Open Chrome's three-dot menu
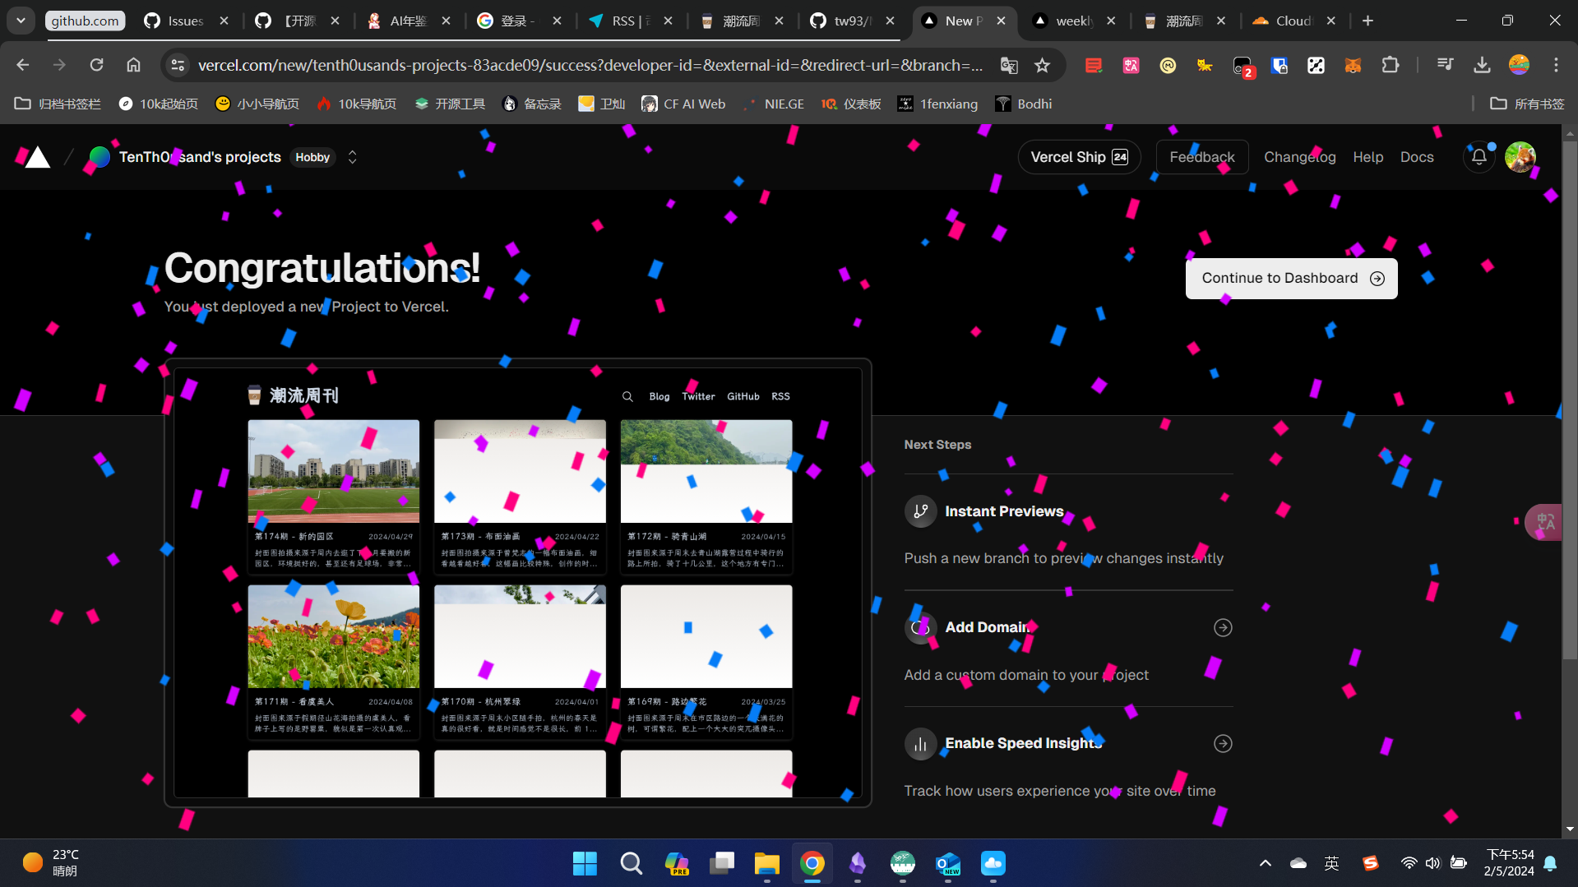The image size is (1578, 887). pyautogui.click(x=1556, y=65)
